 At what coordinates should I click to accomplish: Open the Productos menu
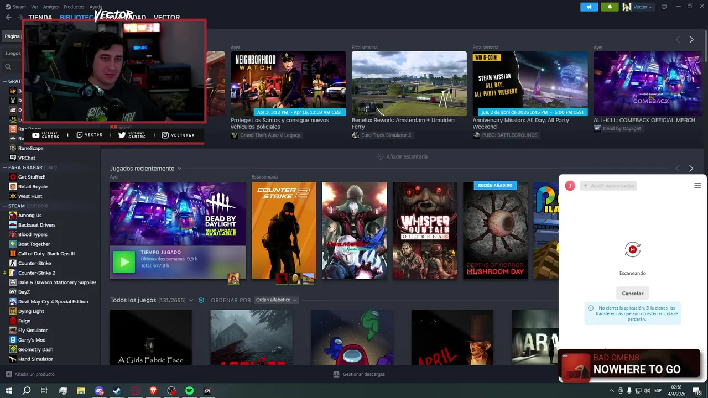pyautogui.click(x=74, y=7)
